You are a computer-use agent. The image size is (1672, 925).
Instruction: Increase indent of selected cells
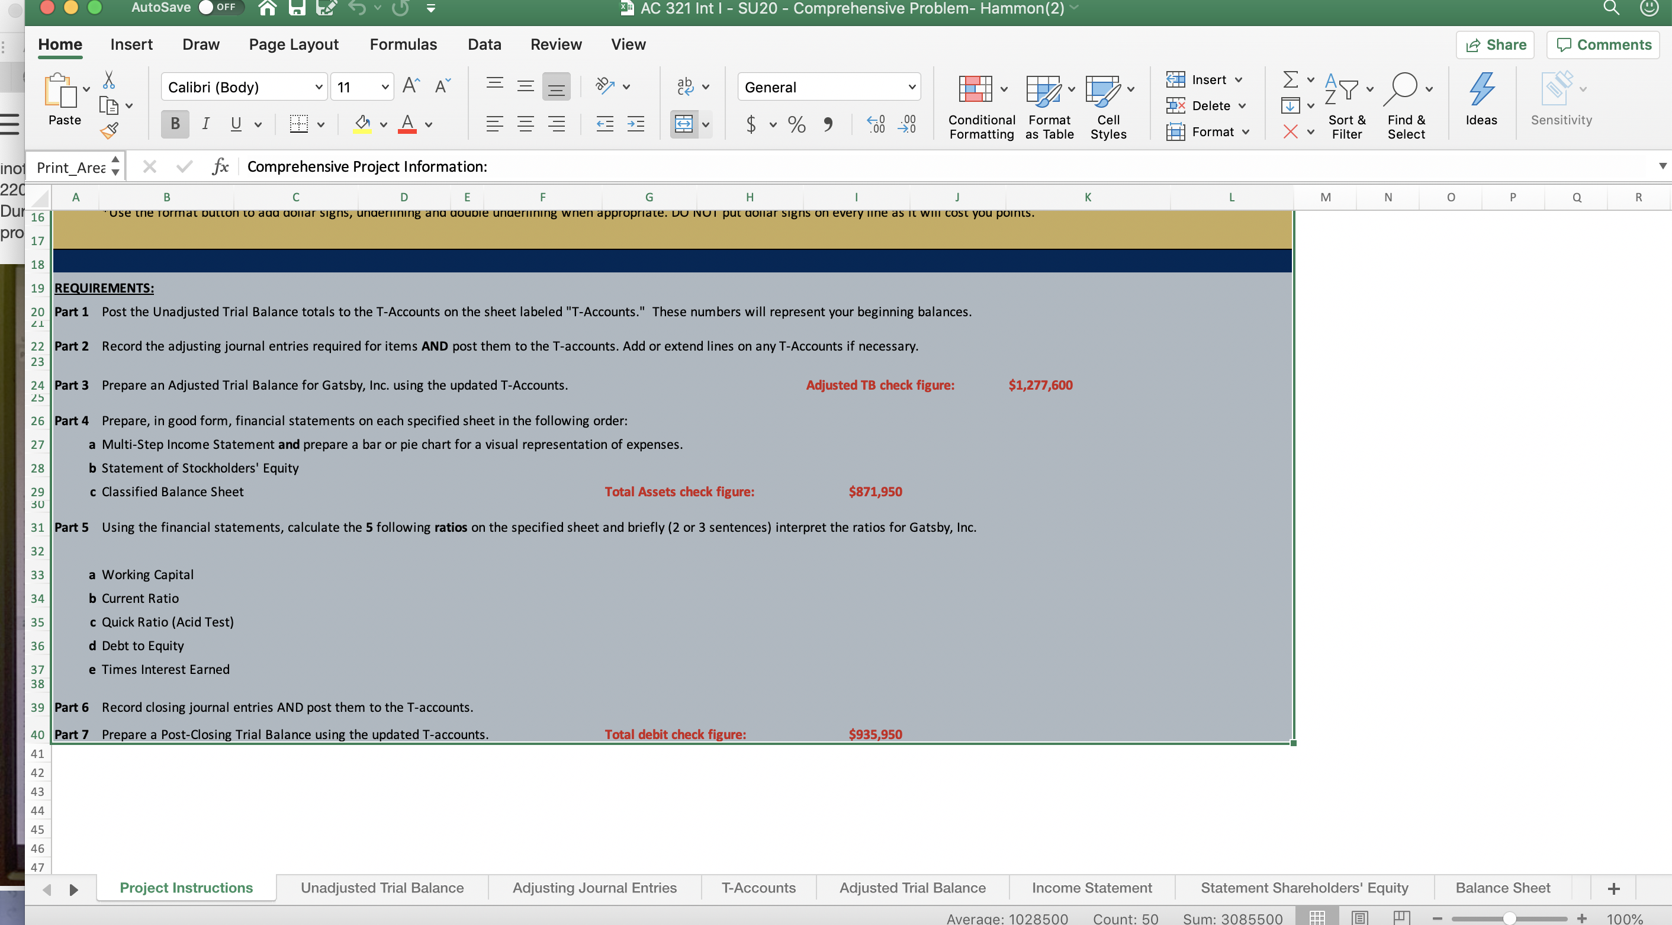pyautogui.click(x=635, y=124)
